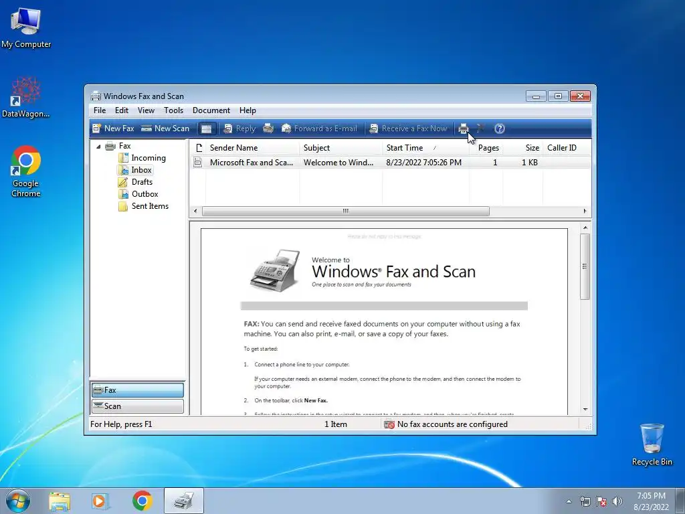Collapse the Fax tree node arrow
685x514 pixels.
(x=98, y=147)
